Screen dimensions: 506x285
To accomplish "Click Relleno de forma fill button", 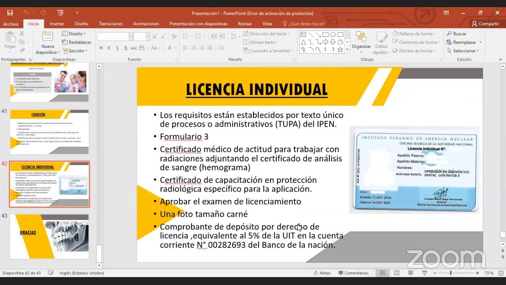I will pyautogui.click(x=414, y=34).
